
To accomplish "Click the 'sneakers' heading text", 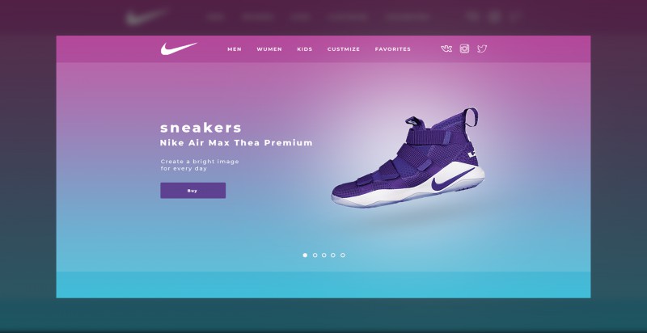I will (x=201, y=128).
